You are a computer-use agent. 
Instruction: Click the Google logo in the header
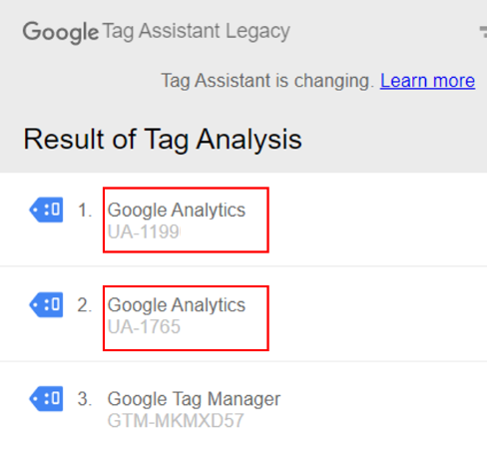[x=61, y=33]
